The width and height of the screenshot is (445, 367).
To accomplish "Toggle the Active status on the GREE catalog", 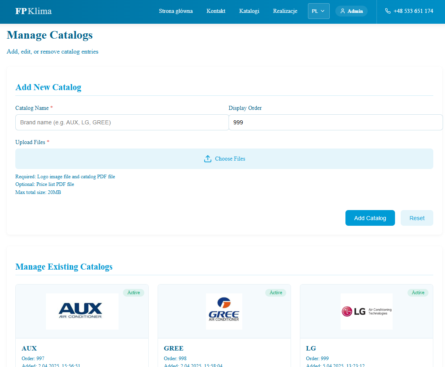I will point(276,293).
